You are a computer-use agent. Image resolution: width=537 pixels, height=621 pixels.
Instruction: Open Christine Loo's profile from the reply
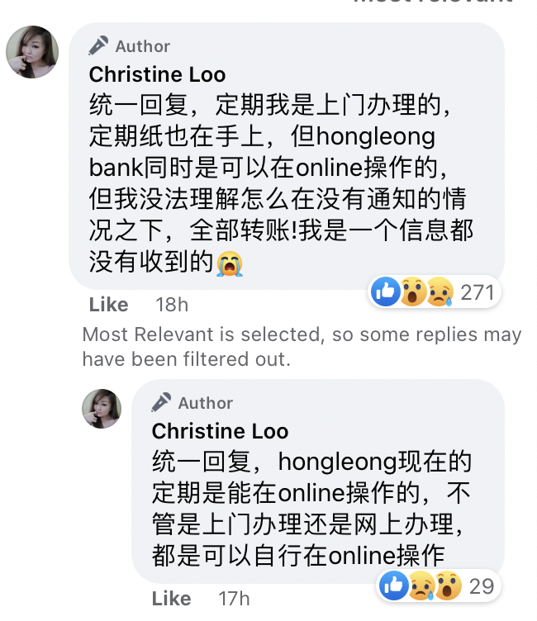pyautogui.click(x=220, y=431)
